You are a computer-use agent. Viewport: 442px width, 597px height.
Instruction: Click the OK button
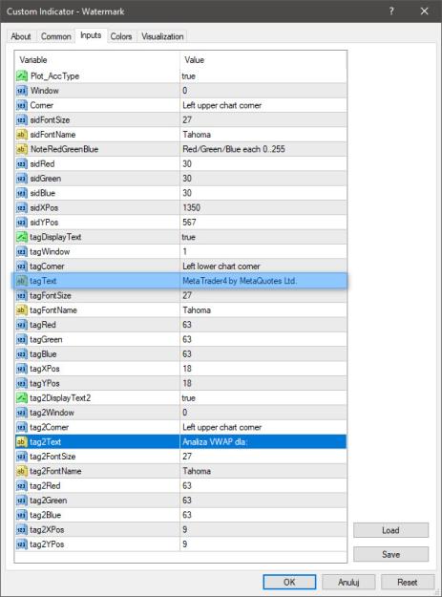pos(289,582)
